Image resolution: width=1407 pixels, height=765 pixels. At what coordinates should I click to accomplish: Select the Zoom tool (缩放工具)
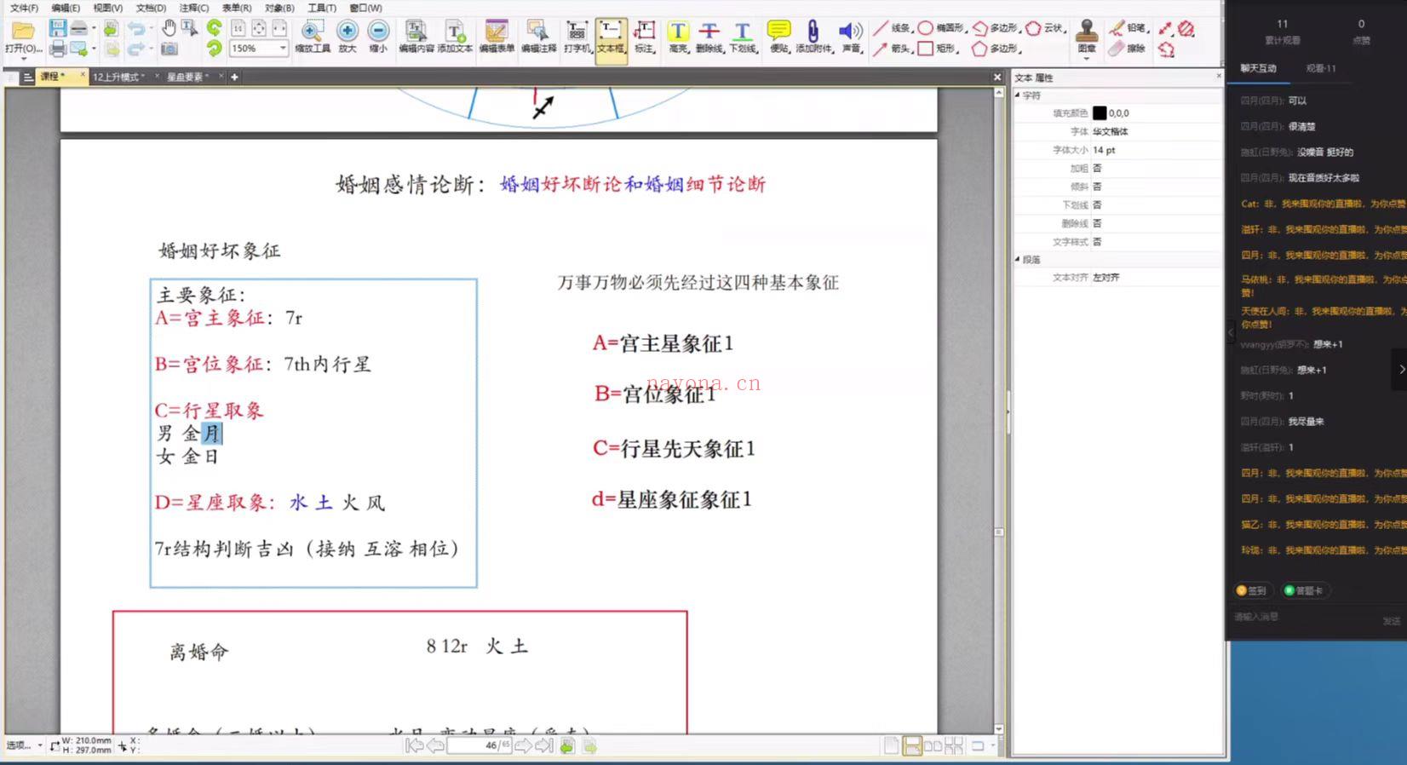tap(313, 37)
